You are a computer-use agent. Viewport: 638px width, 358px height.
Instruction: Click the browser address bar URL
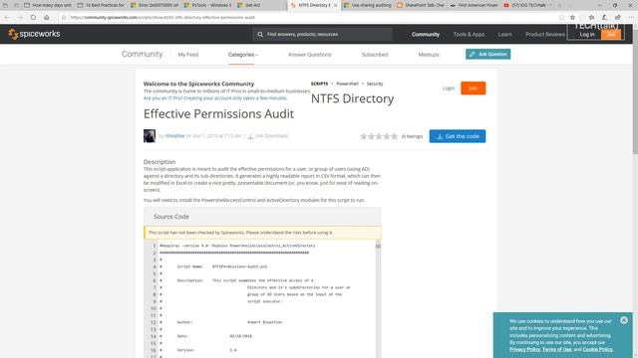pyautogui.click(x=162, y=18)
